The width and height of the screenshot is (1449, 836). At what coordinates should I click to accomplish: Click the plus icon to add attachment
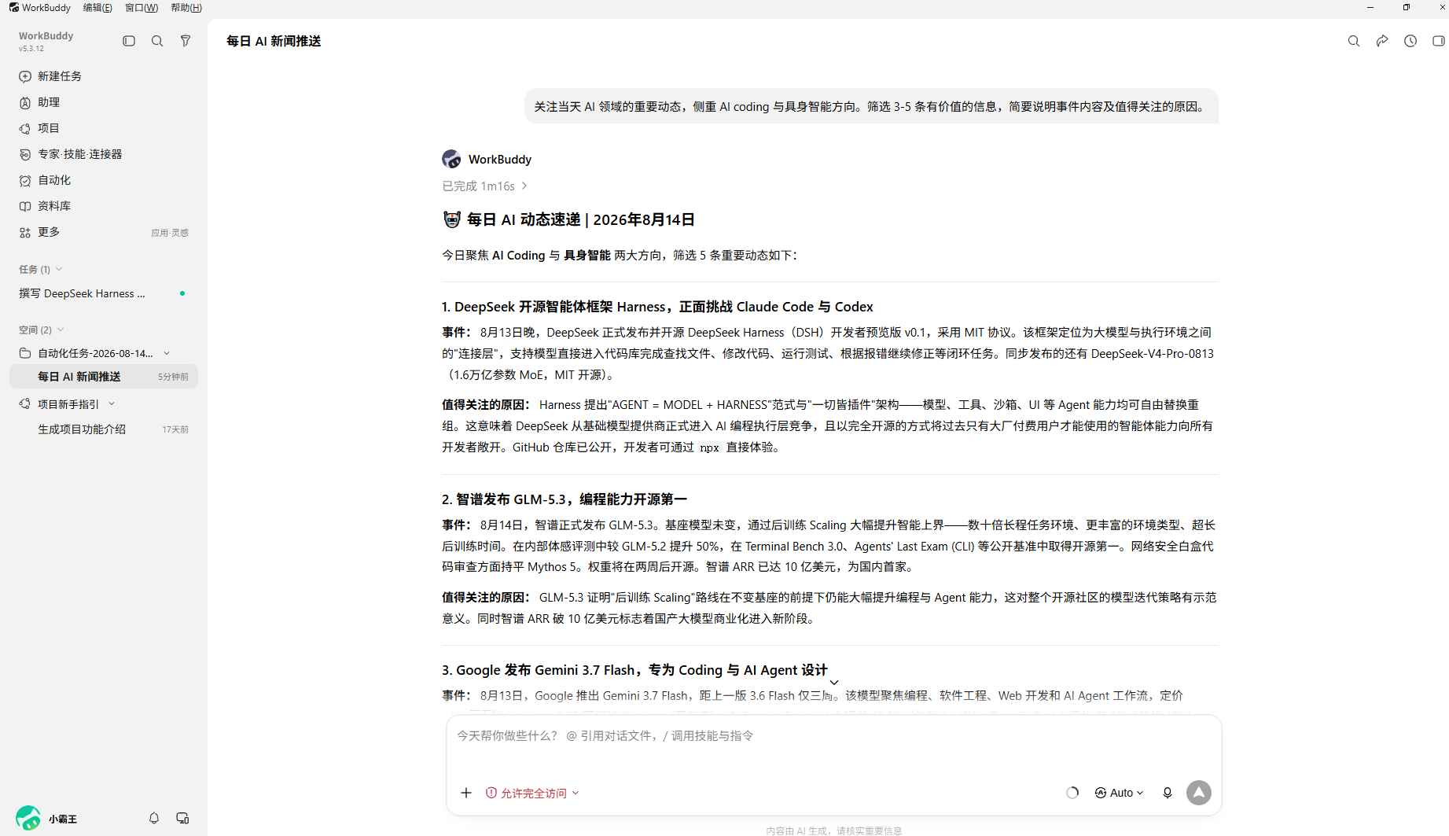(466, 793)
